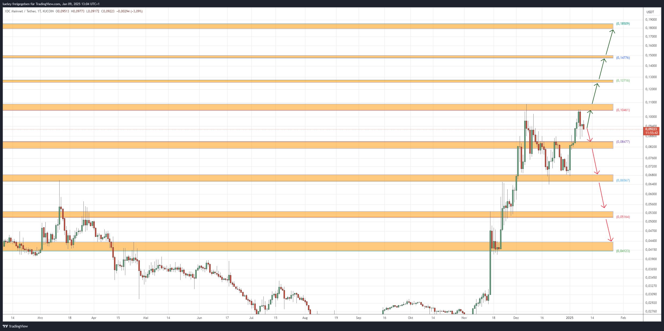Click the short green arrow below 0,10461 zone
Viewport: 664px width, 331px height.
click(x=589, y=119)
